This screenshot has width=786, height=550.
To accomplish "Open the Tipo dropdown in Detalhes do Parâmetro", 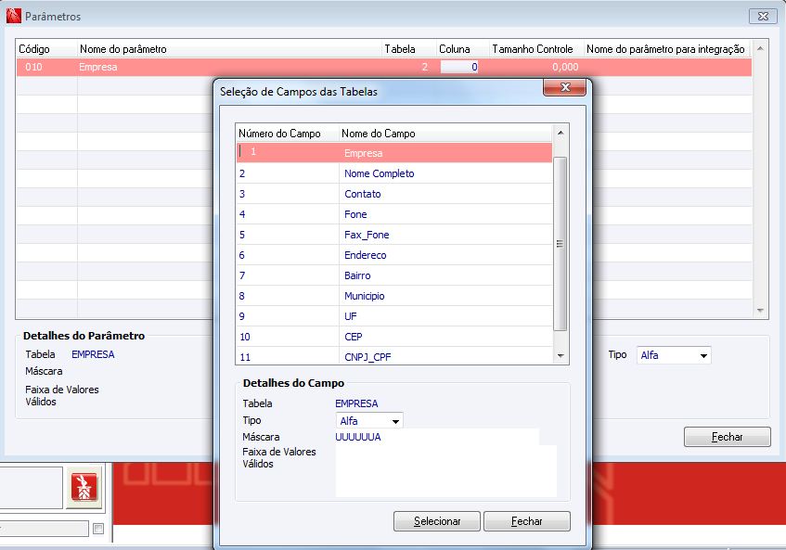I will point(703,355).
